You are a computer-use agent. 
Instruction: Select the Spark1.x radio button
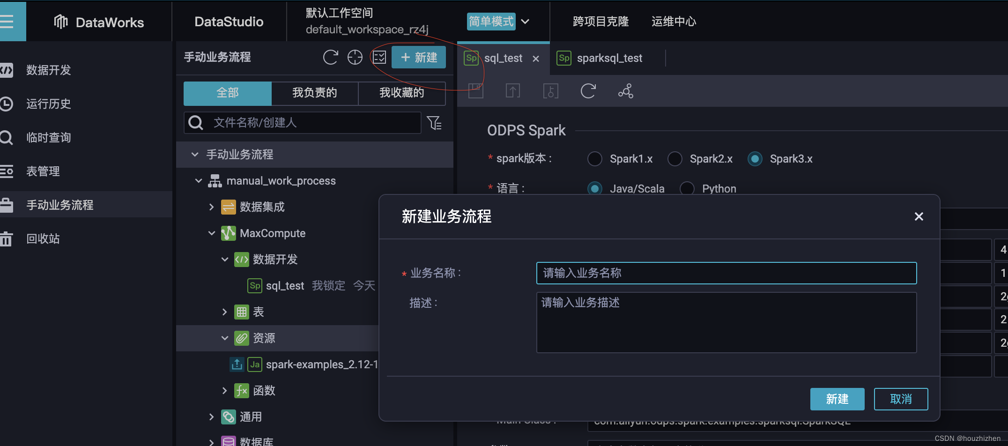(595, 159)
